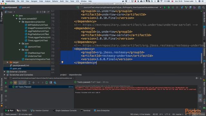Open Run tool window settings gear
Image resolution: width=206 pixels, height=116 pixels.
(x=197, y=78)
